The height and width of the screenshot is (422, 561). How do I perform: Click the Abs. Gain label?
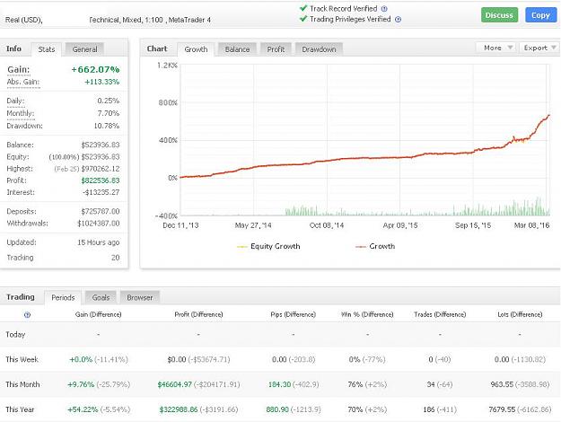[x=23, y=82]
